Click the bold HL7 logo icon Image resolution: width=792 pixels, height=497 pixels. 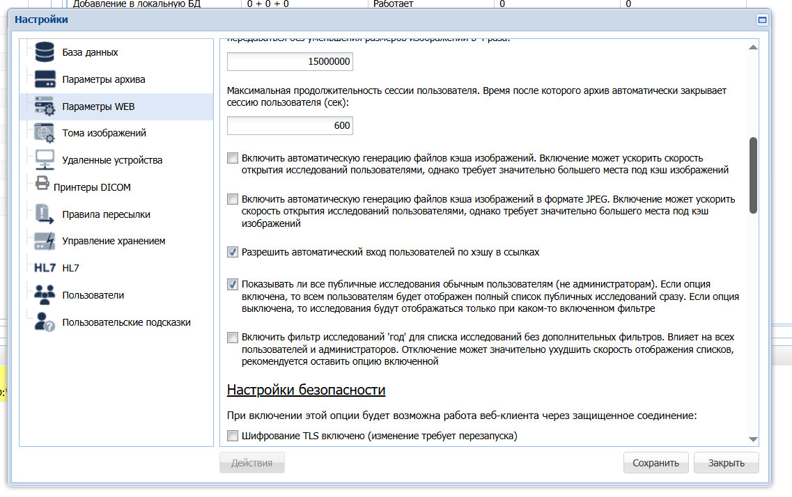tap(45, 268)
